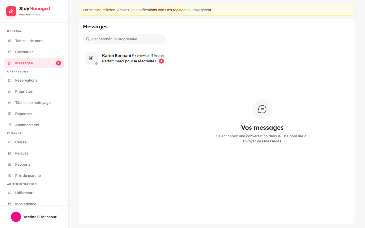Click Karim Bennani's K avatar
The width and height of the screenshot is (365, 228).
pos(91,58)
